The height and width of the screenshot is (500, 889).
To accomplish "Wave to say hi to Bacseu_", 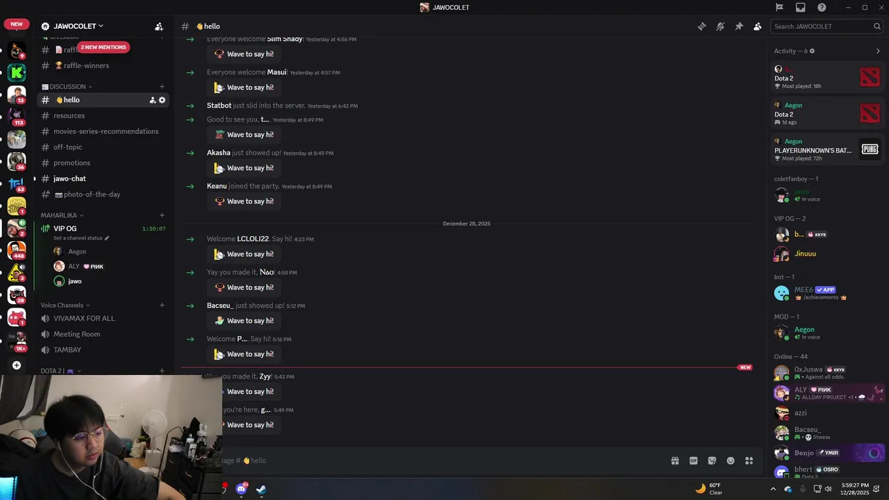I will click(244, 321).
